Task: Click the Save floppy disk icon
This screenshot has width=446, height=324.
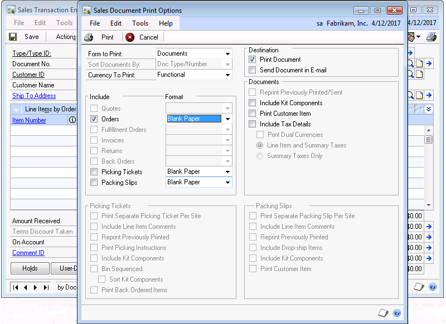Action: [x=13, y=37]
